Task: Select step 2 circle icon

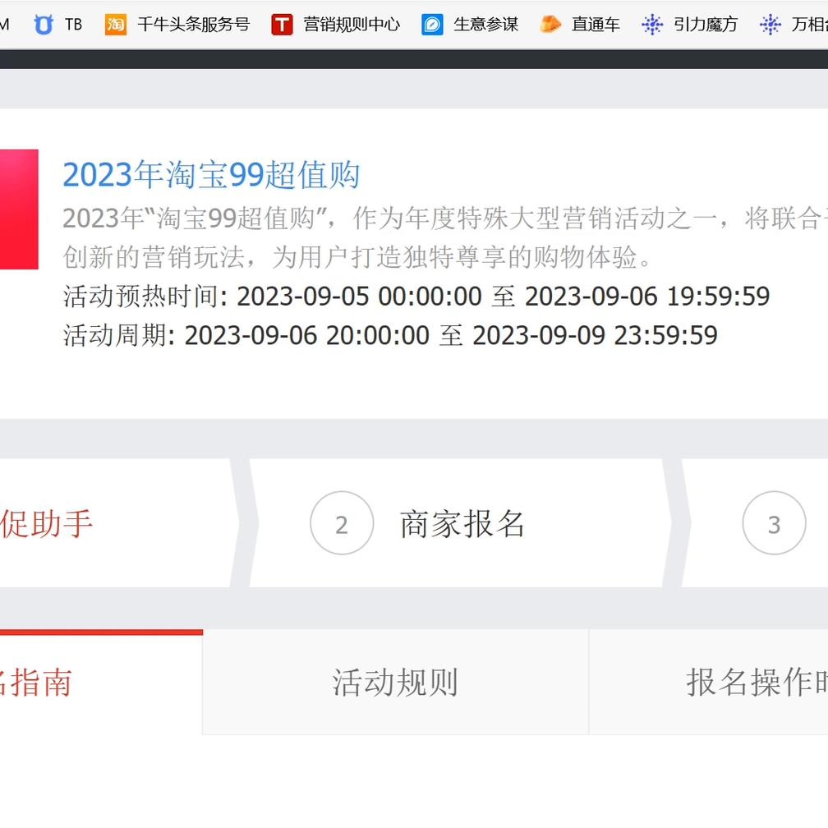Action: (x=342, y=522)
